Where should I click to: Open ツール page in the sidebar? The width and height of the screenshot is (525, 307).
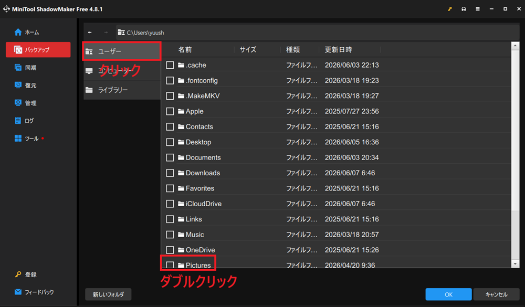click(x=38, y=138)
